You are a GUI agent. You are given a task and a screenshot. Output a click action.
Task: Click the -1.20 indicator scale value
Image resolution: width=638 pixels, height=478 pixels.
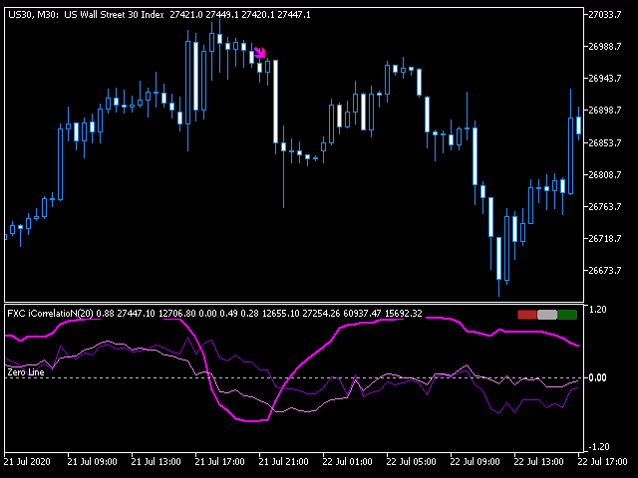tap(598, 446)
